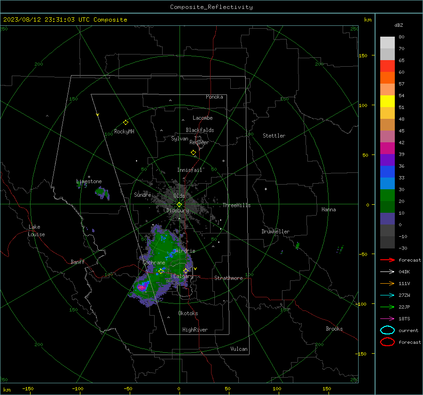Viewport: 423px width, 395px height.
Task: Click the cyan 'current' ellipse legend icon
Action: [x=387, y=330]
